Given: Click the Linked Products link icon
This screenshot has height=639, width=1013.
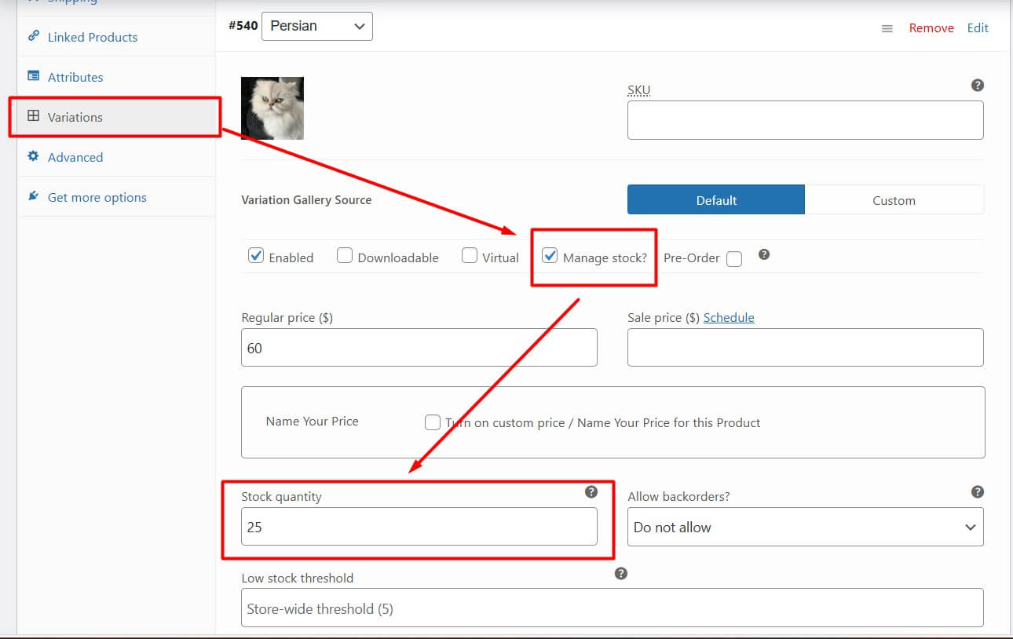Looking at the screenshot, I should (33, 36).
